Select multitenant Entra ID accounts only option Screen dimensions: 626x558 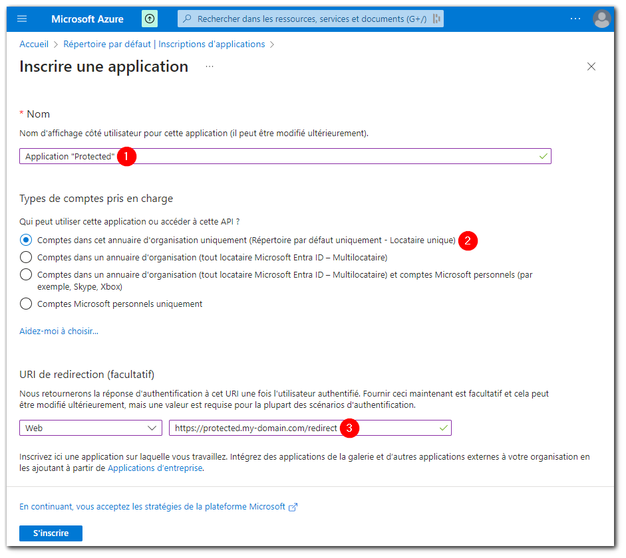(26, 258)
